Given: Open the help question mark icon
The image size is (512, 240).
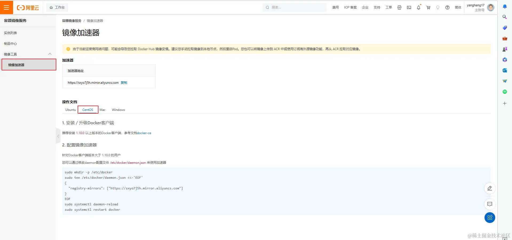Looking at the screenshot, I should 447,7.
